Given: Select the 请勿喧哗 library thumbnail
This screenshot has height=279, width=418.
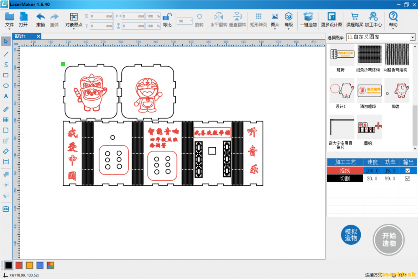Looking at the screenshot, I should 369,90.
